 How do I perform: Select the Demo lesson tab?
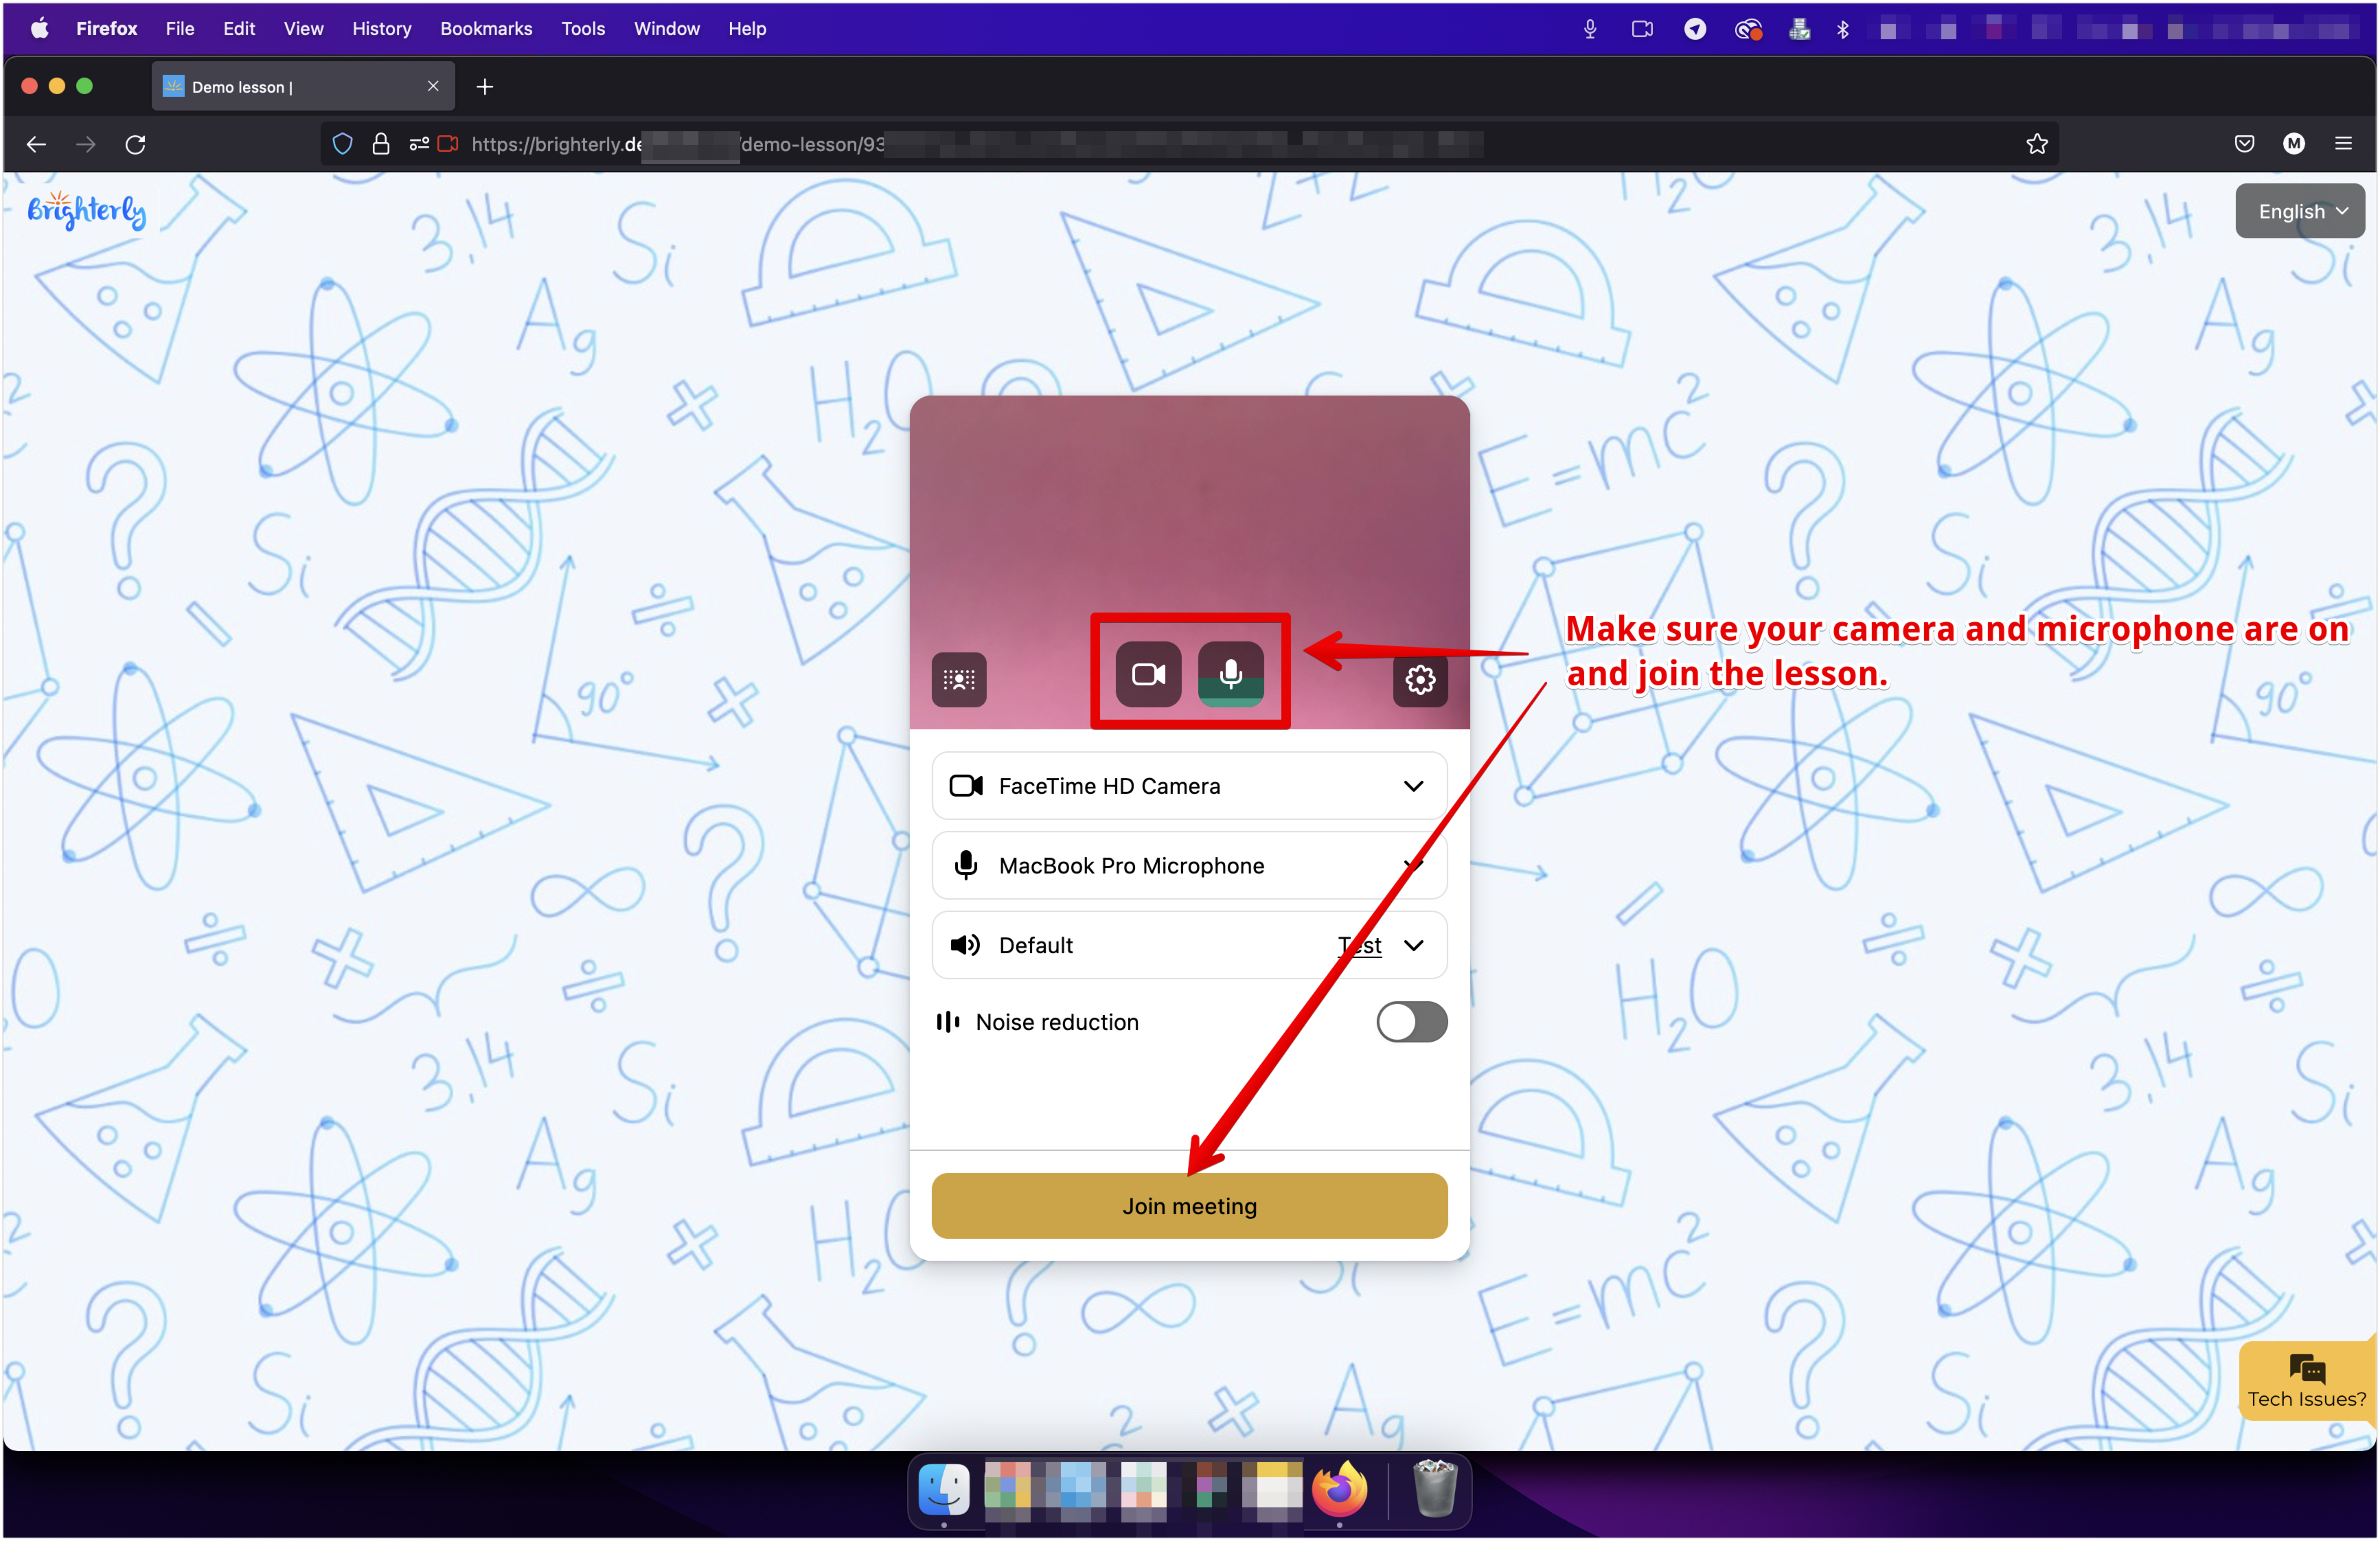[x=303, y=87]
